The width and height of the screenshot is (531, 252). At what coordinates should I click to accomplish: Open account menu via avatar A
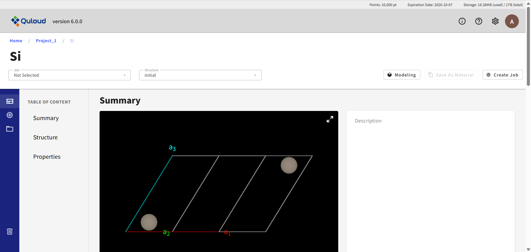click(x=512, y=21)
